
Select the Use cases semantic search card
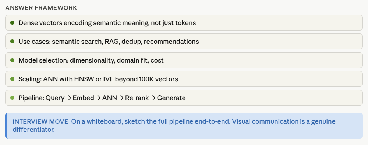tap(184, 42)
